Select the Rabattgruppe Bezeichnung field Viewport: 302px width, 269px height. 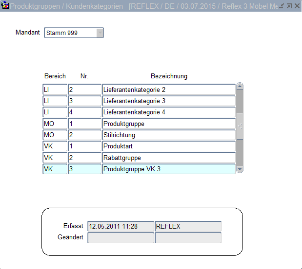click(168, 158)
